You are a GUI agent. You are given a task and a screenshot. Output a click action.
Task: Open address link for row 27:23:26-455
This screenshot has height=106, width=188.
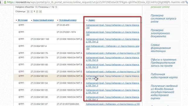coord(113,26)
